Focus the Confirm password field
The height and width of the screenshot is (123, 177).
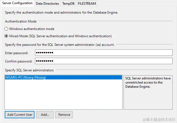(103, 61)
